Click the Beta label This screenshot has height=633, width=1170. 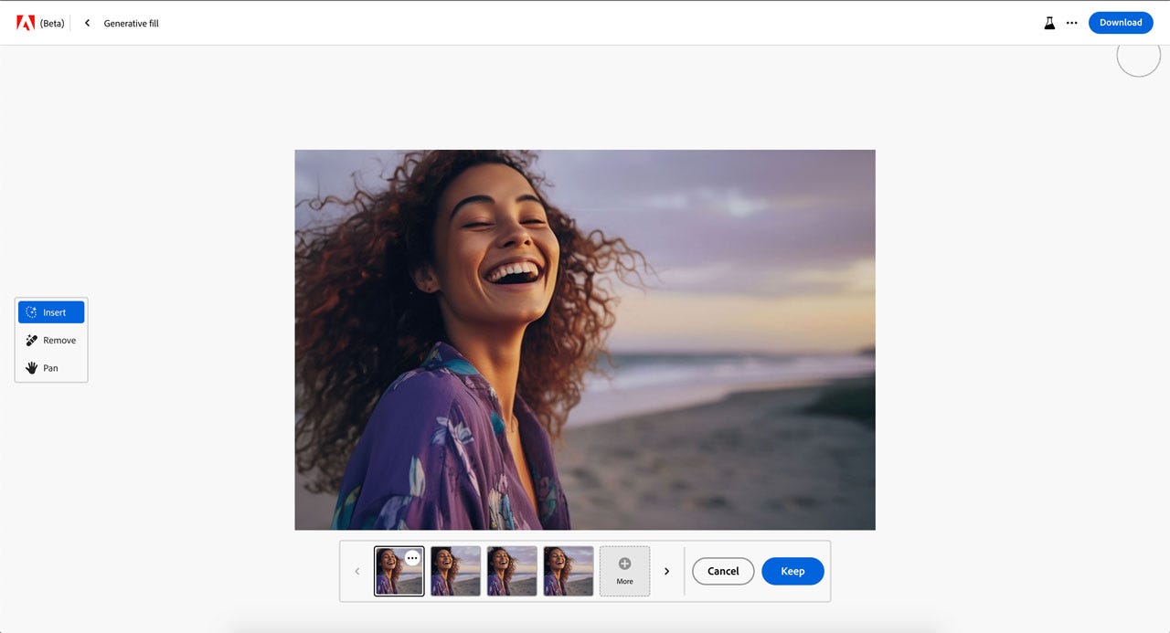tap(52, 23)
